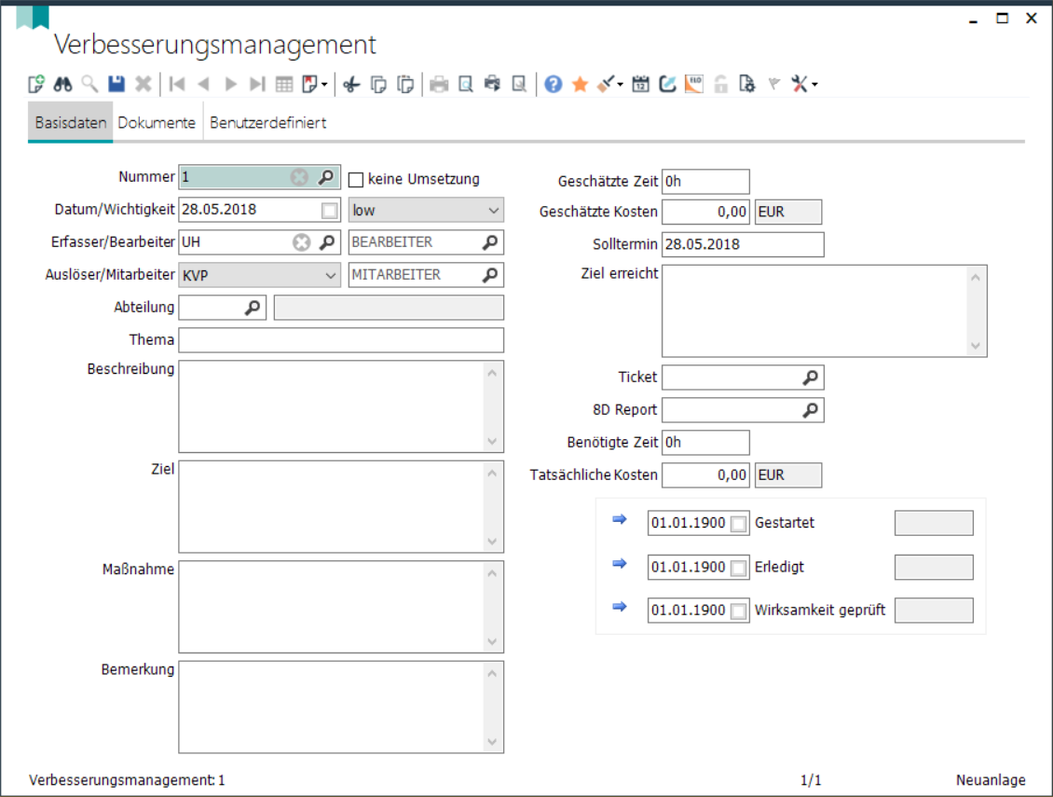Open dropdown arrow next to brush icon
The image size is (1053, 797).
tap(620, 85)
